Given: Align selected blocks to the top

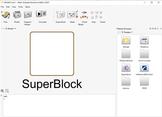Looking at the screenshot, I should tap(97, 17).
